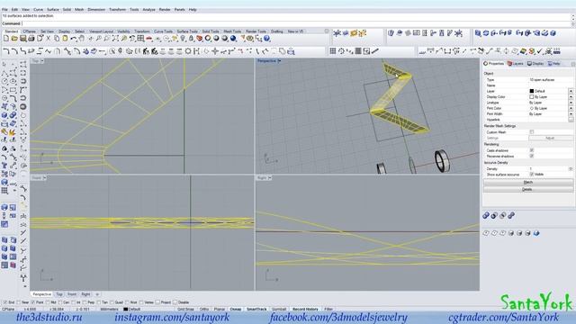Click the New file icon
576x324 pixels.
coord(6,39)
